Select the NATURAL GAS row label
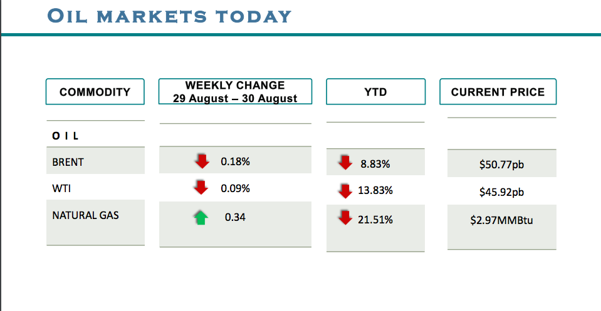 (x=85, y=215)
